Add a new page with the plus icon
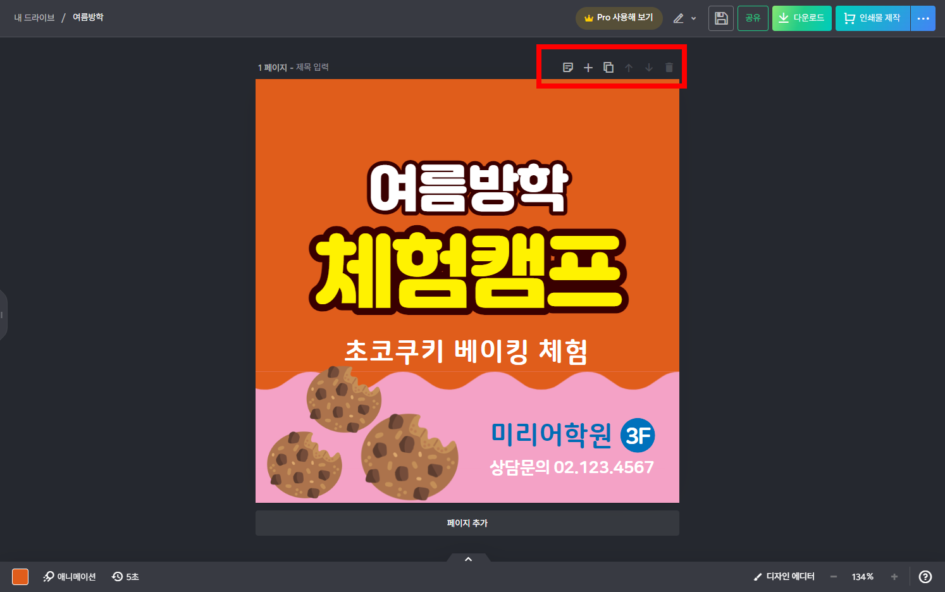Viewport: 945px width, 592px height. [588, 67]
